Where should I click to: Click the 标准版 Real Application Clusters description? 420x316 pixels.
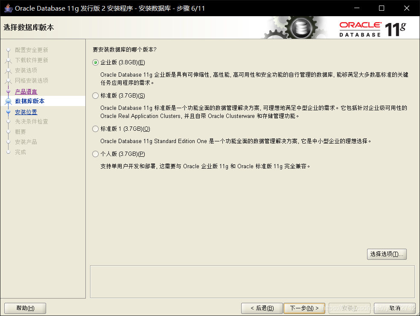254,112
